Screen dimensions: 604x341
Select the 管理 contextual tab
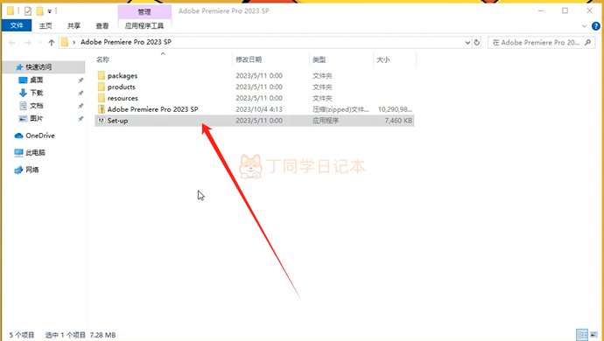pos(144,12)
